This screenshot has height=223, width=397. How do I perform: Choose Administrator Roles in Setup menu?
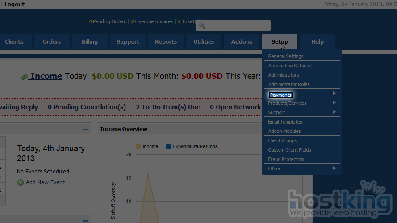(x=288, y=84)
